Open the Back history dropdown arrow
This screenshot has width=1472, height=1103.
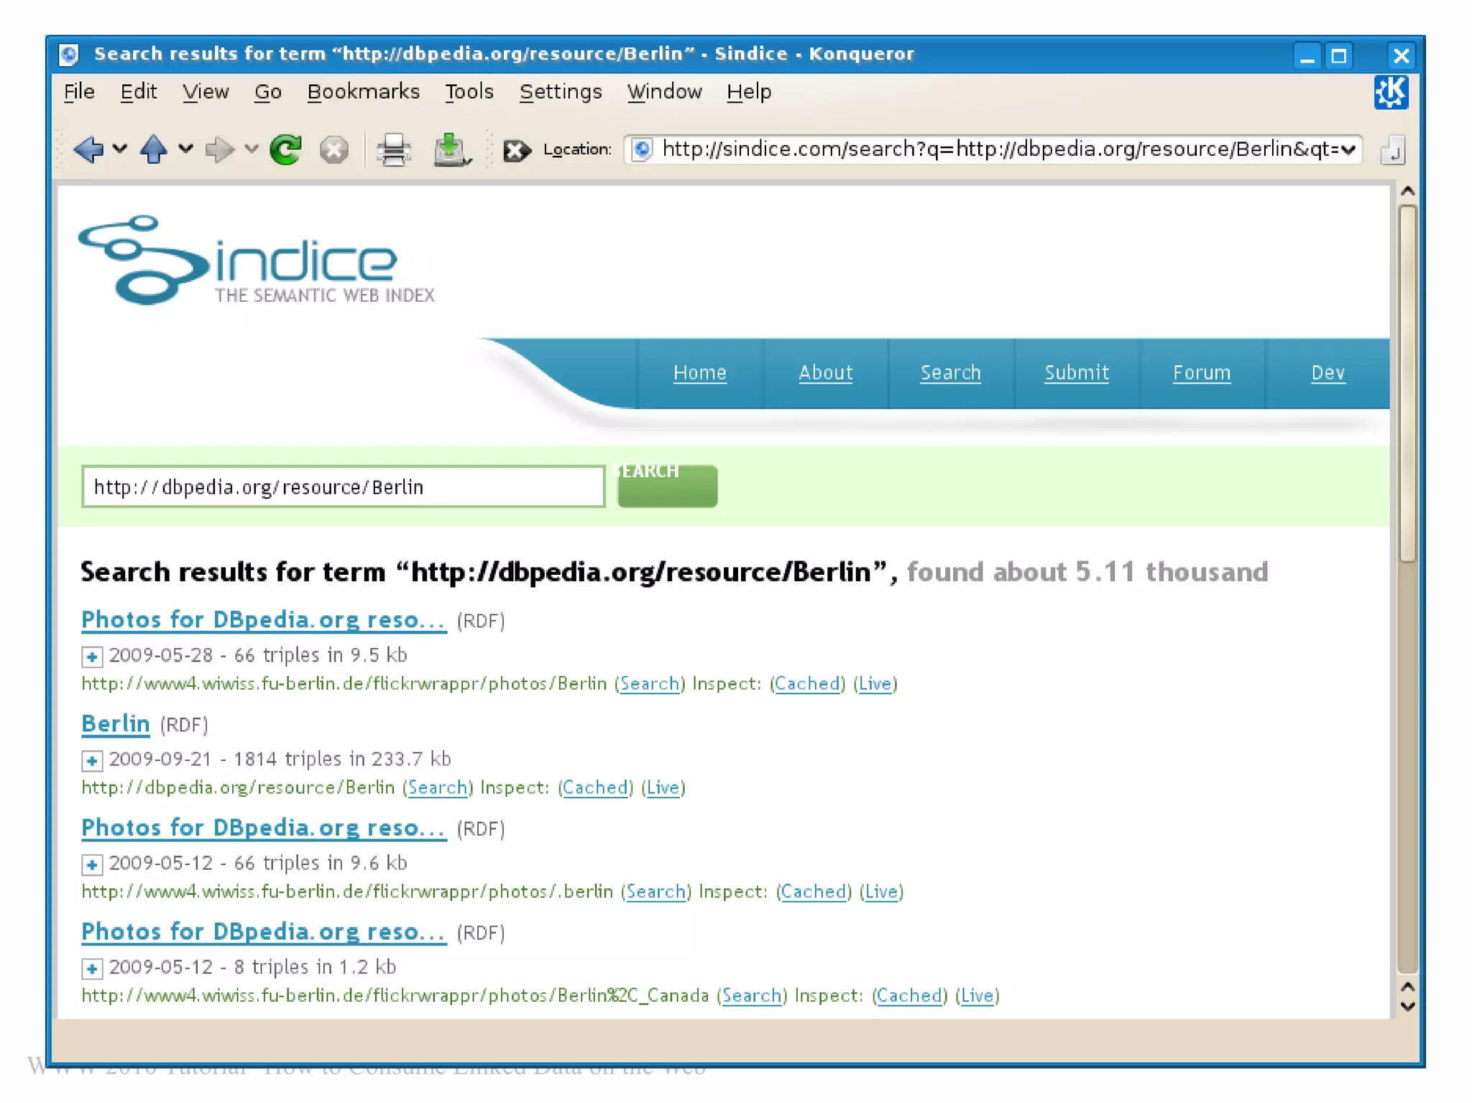[120, 149]
